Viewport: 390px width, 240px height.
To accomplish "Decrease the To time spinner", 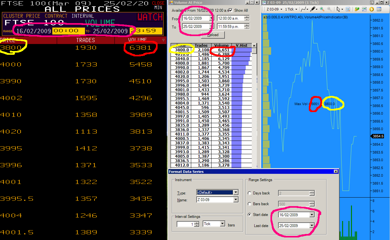I will pyautogui.click(x=247, y=28).
